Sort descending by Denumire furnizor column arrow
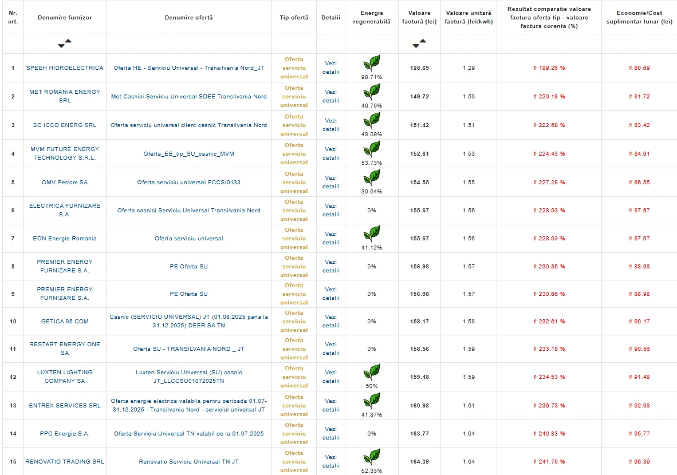The image size is (677, 475). click(x=61, y=46)
